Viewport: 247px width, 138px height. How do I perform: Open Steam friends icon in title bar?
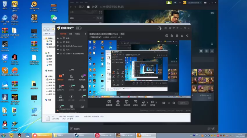pos(169,3)
